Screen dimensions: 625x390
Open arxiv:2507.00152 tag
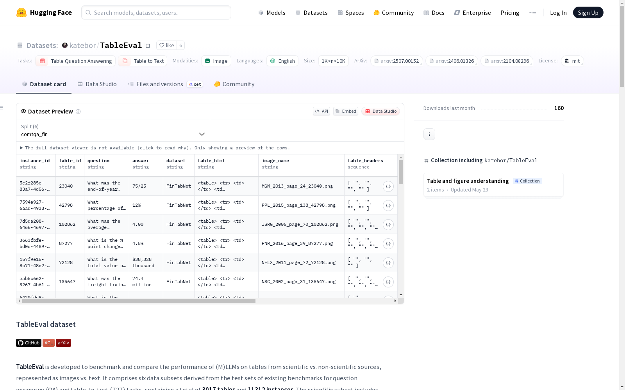click(397, 61)
